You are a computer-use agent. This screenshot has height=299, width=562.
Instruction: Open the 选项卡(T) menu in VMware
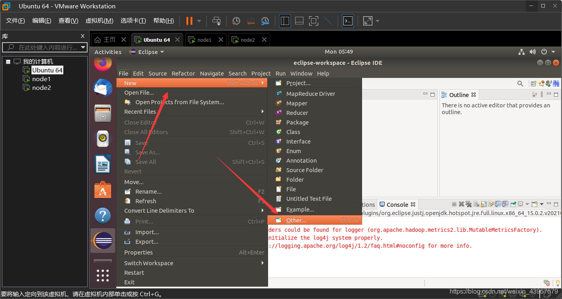[133, 21]
